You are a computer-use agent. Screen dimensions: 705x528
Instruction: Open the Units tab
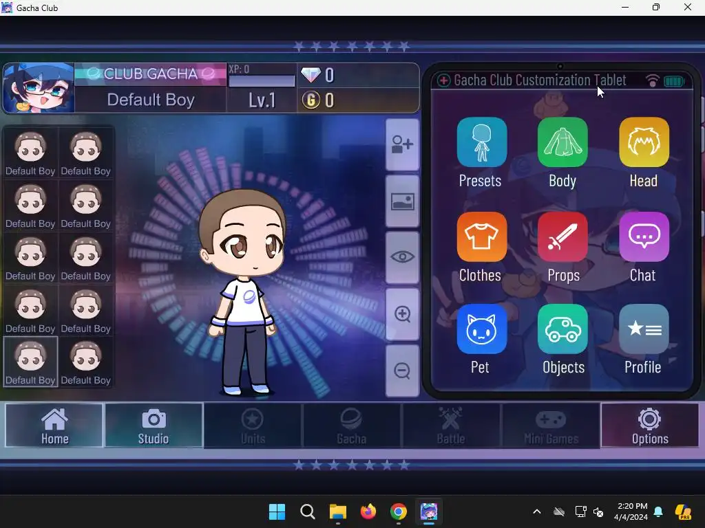[253, 426]
